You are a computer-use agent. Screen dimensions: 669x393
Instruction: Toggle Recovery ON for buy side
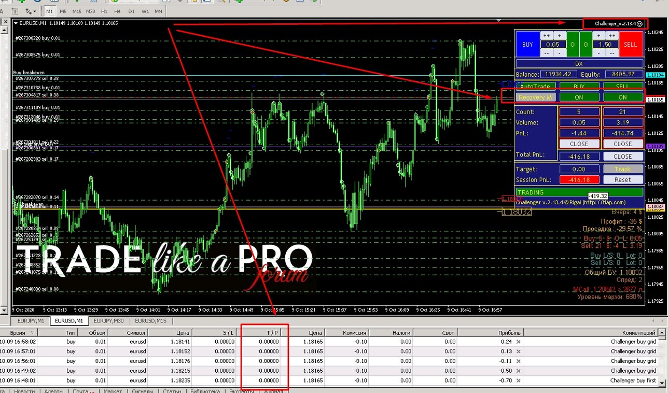coord(579,97)
